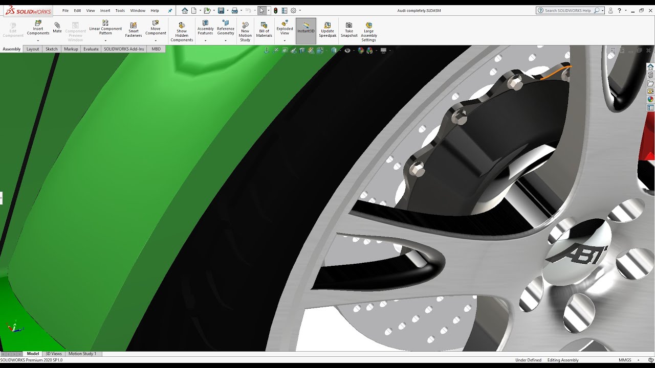This screenshot has width=655, height=368.
Task: Insert a Bill of Materials
Action: (264, 30)
